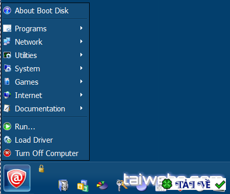Click the padlock icon on the taskbar

click(41, 168)
